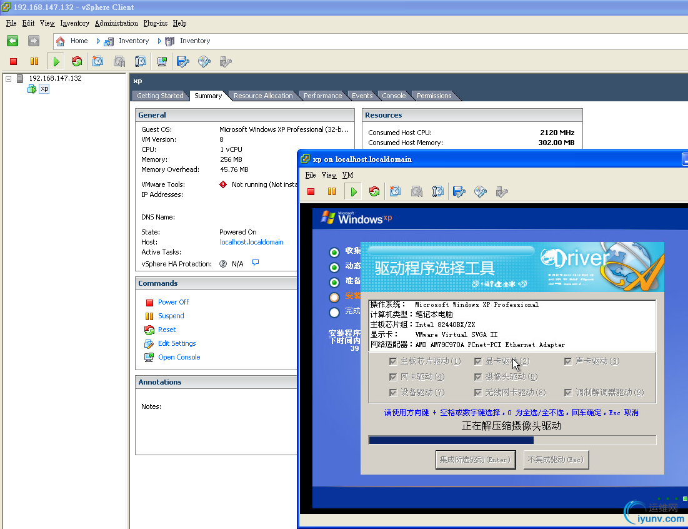
Task: Click the 不集成驱动(Esc) button
Action: coord(556,460)
